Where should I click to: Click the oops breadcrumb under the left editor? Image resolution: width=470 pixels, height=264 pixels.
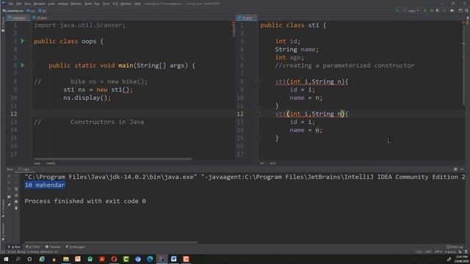pyautogui.click(x=37, y=164)
